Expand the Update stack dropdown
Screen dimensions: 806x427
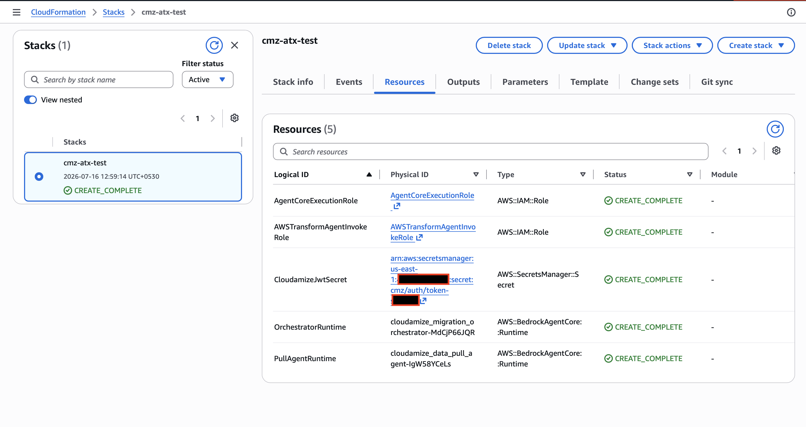(587, 46)
